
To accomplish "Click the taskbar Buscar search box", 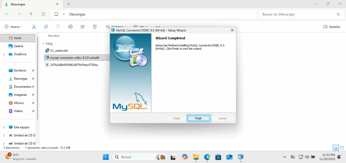I will pos(140,157).
